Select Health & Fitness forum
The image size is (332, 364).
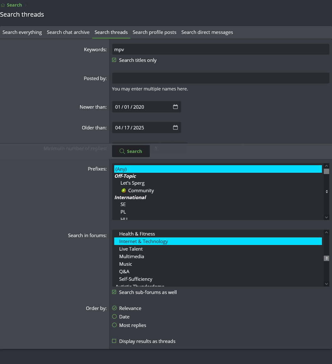pyautogui.click(x=218, y=234)
